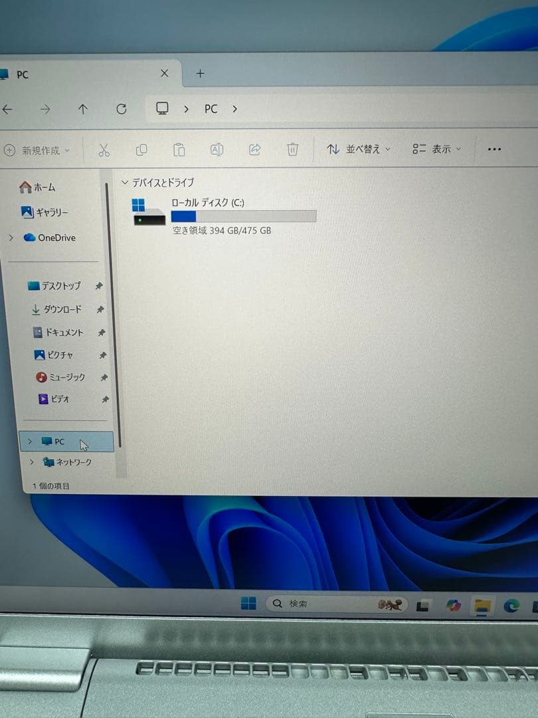Collapse the デバイスとドライブ section
538x718 pixels.
click(126, 182)
